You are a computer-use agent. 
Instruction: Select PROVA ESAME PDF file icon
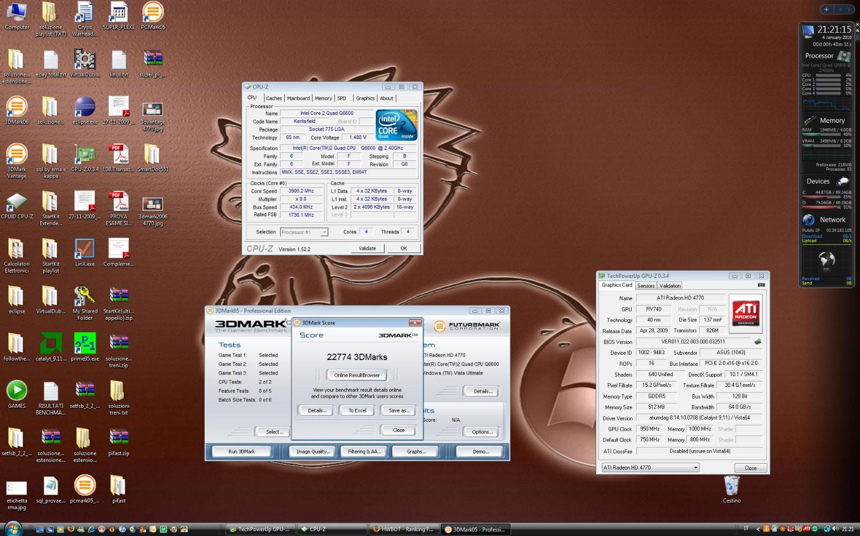[119, 209]
